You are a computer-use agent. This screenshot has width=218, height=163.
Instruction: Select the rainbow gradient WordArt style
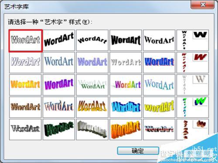(126, 85)
